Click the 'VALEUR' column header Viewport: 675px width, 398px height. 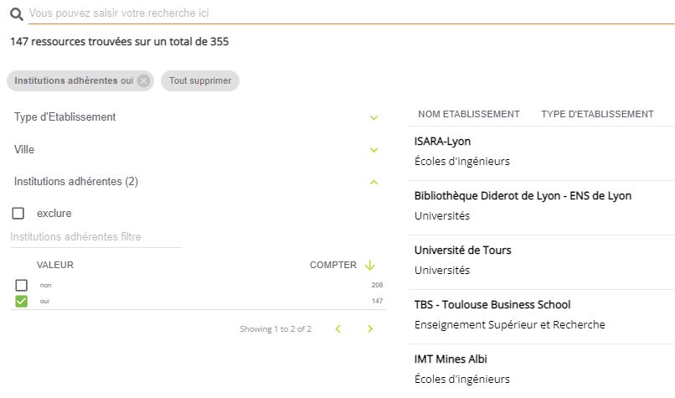(55, 265)
